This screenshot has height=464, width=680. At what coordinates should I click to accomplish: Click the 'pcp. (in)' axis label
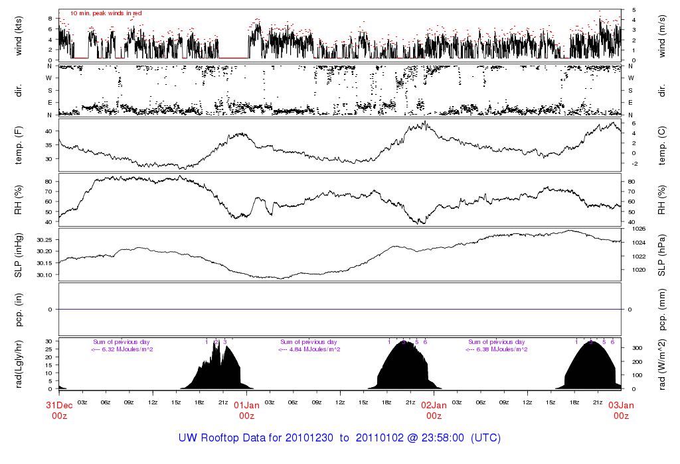[x=18, y=310]
